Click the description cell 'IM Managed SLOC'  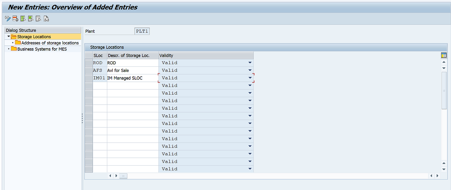click(x=133, y=78)
